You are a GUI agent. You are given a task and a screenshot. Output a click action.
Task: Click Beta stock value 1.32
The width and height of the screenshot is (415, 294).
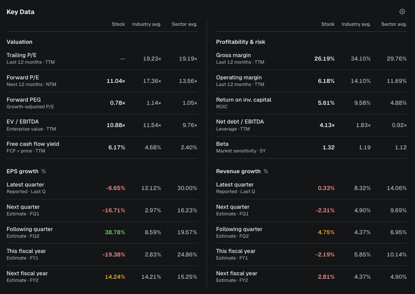[x=328, y=147]
